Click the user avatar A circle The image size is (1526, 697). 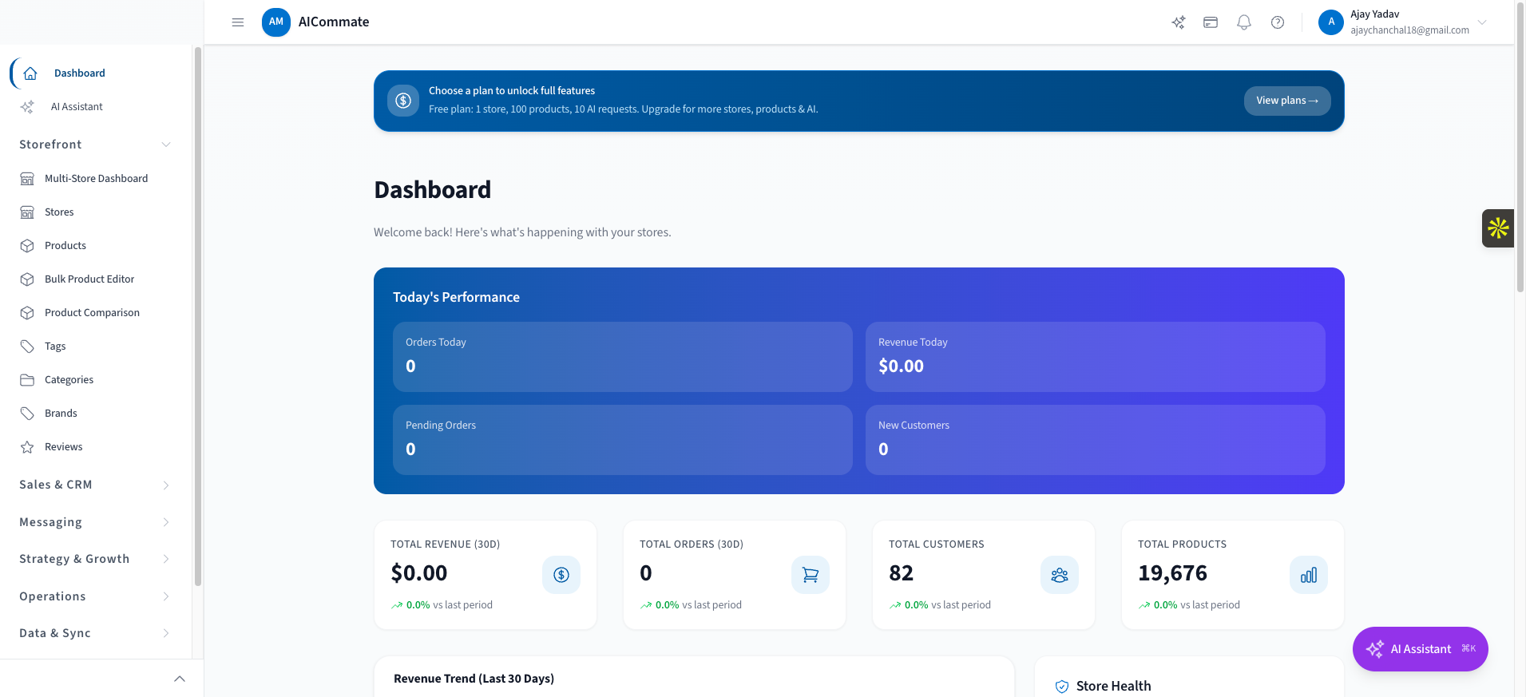pyautogui.click(x=1331, y=22)
